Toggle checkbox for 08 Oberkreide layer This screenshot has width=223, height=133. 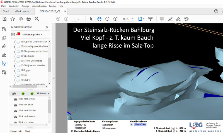[18, 56]
